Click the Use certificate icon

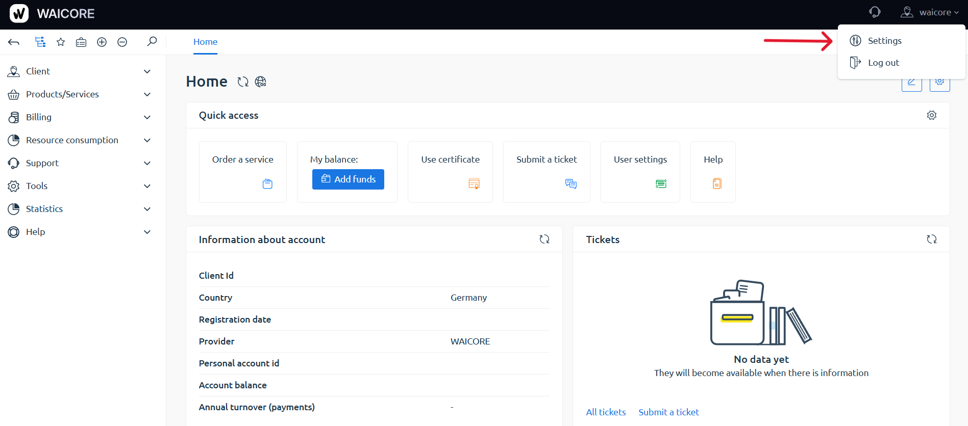coord(474,183)
